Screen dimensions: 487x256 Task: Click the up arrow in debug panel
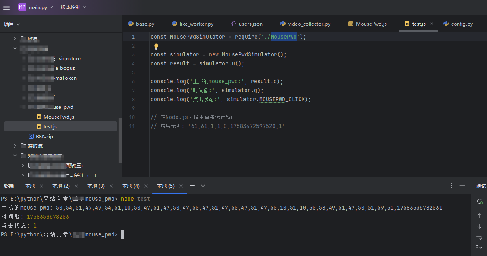pos(479,216)
